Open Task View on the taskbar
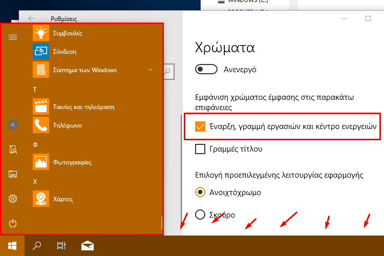The height and width of the screenshot is (256, 384). point(61,246)
